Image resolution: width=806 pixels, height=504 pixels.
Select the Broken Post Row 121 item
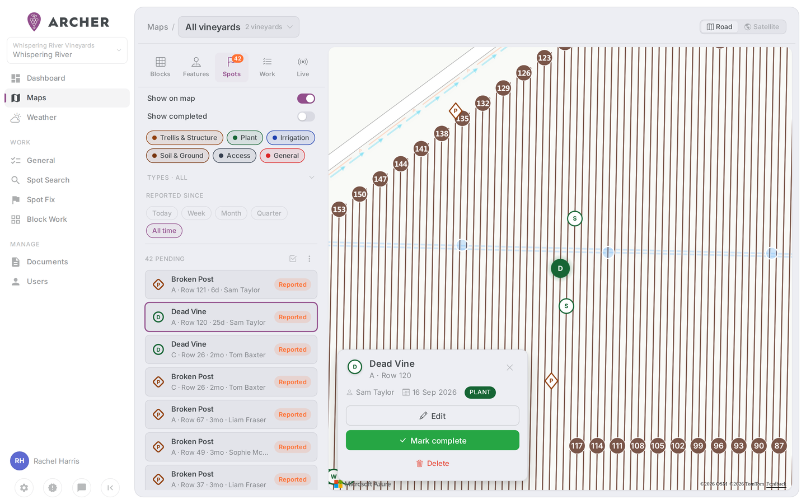(x=231, y=284)
